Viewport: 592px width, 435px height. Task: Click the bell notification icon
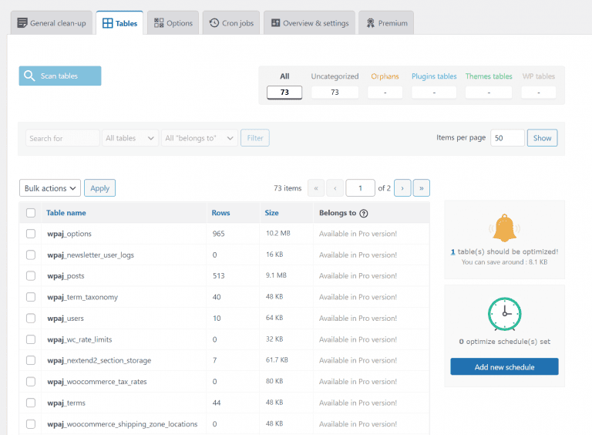504,228
